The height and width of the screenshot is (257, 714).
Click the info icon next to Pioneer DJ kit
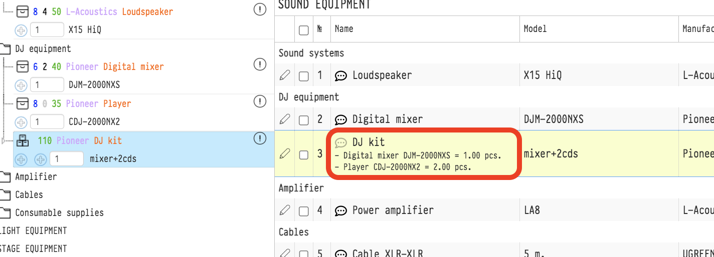coord(260,139)
